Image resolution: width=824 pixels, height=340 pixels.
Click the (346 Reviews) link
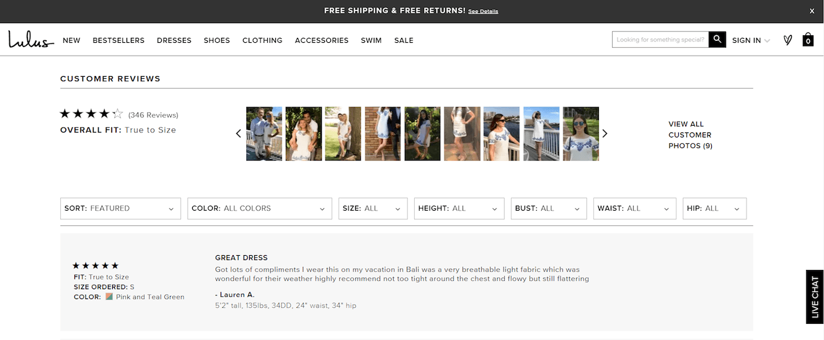pos(153,115)
